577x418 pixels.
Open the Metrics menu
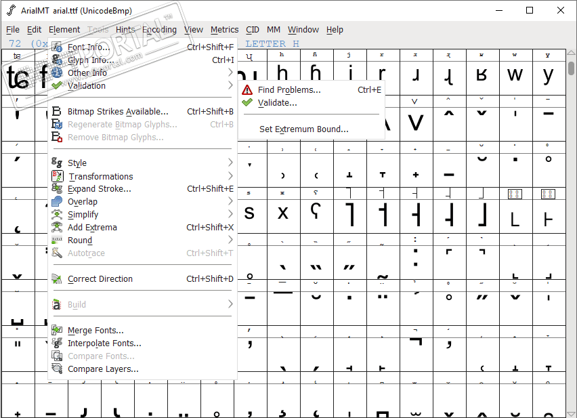(224, 29)
